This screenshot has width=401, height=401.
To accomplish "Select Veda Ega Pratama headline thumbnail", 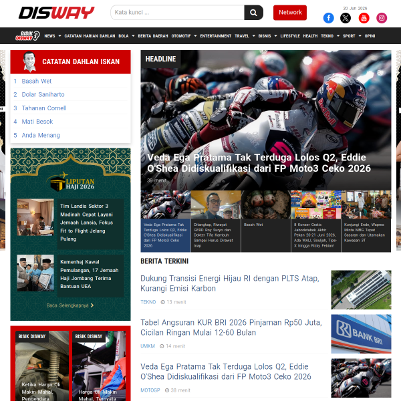I will pyautogui.click(x=166, y=221).
